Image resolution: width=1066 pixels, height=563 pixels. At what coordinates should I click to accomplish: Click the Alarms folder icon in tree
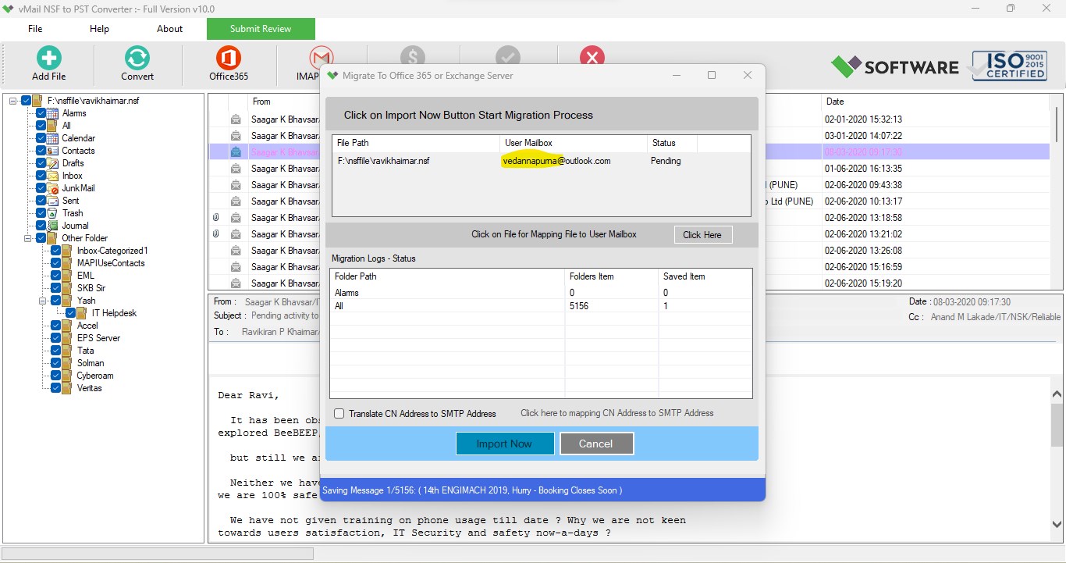point(52,113)
